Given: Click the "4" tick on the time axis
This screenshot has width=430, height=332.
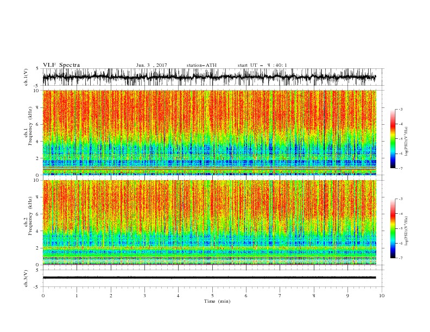Looking at the screenshot, I should tap(178, 296).
